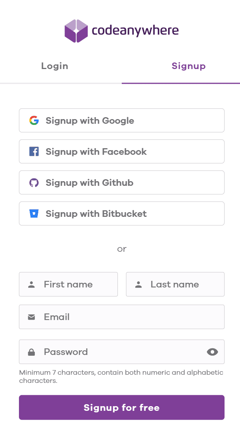Choose Signup with Github

122,182
